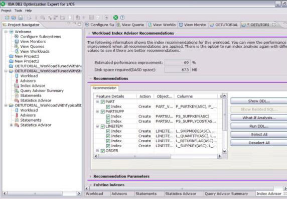Open Advisors under WorkloadWithTypicalSt project
The height and width of the screenshot is (199, 287).
coord(28,115)
